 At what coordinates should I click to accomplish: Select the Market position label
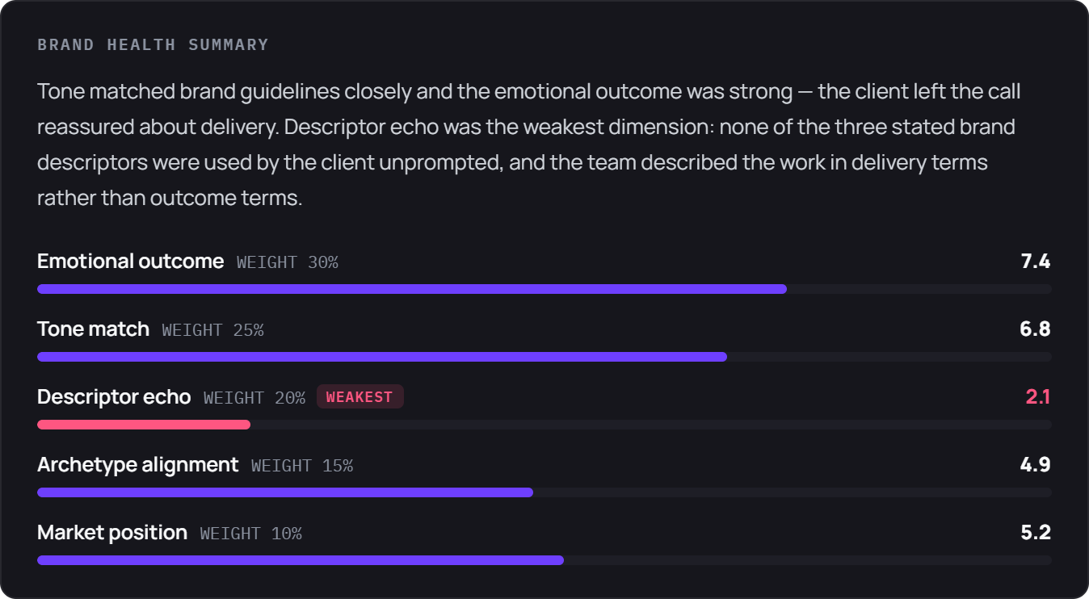pyautogui.click(x=112, y=533)
